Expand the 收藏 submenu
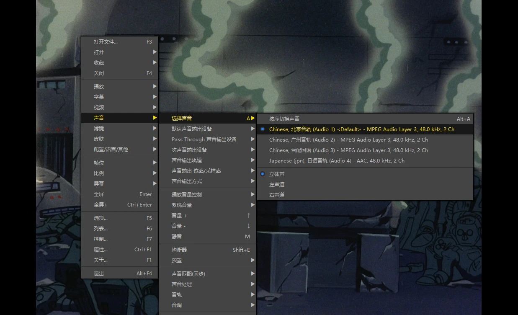The image size is (518, 315). [120, 63]
